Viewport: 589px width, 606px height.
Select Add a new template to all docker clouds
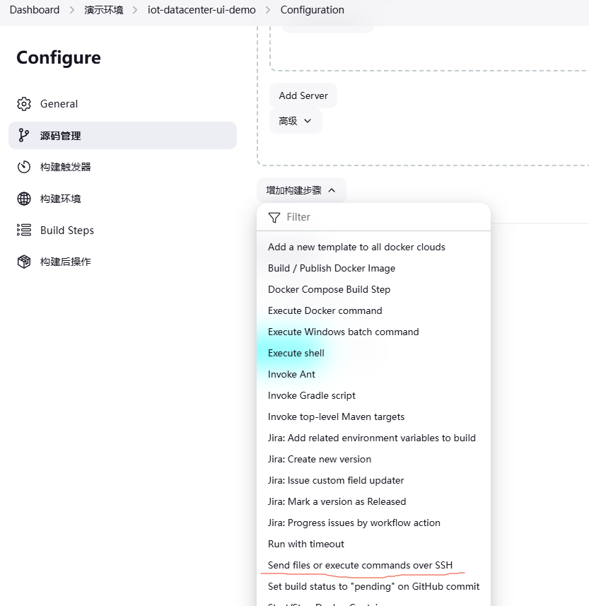(374, 247)
